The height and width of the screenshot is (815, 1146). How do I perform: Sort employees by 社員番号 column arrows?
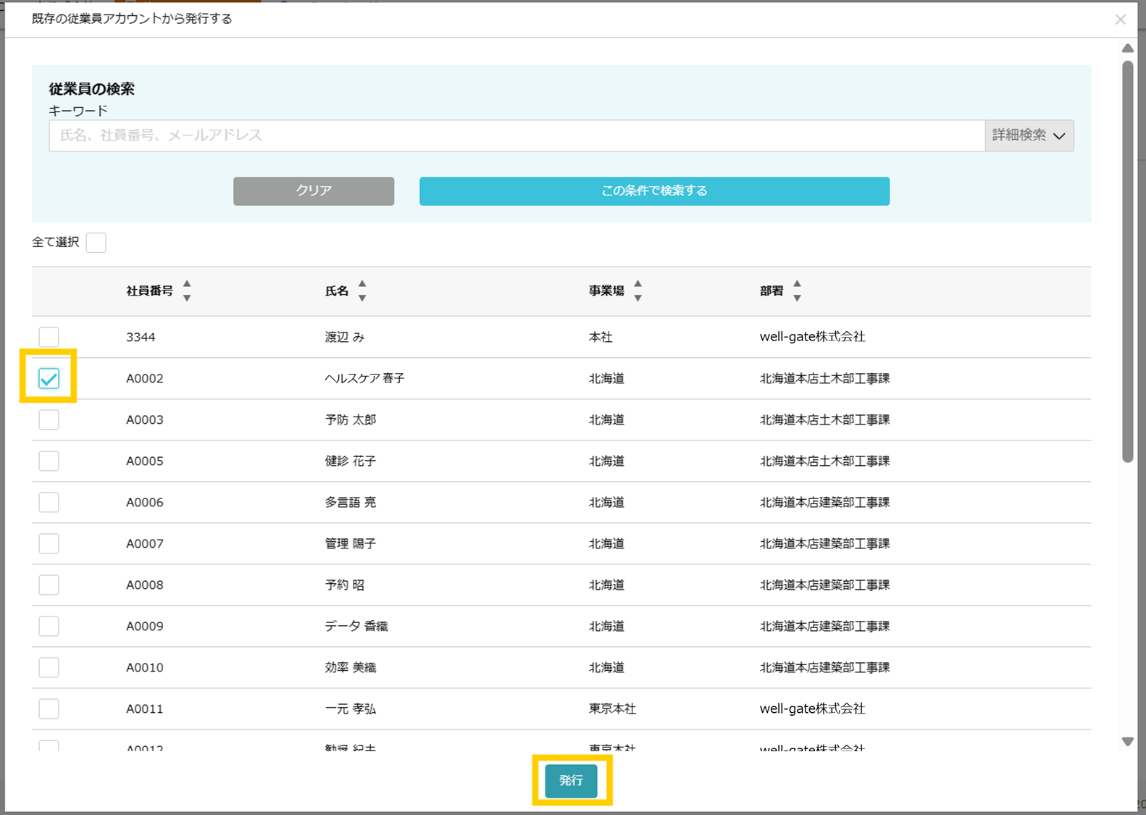tap(187, 291)
